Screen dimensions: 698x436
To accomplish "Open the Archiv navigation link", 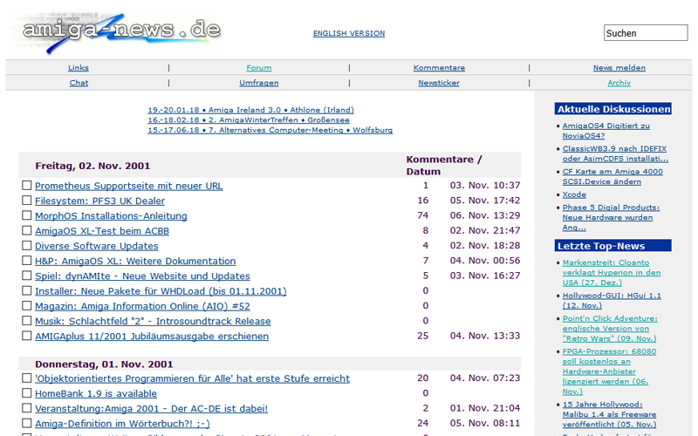I will tap(619, 83).
